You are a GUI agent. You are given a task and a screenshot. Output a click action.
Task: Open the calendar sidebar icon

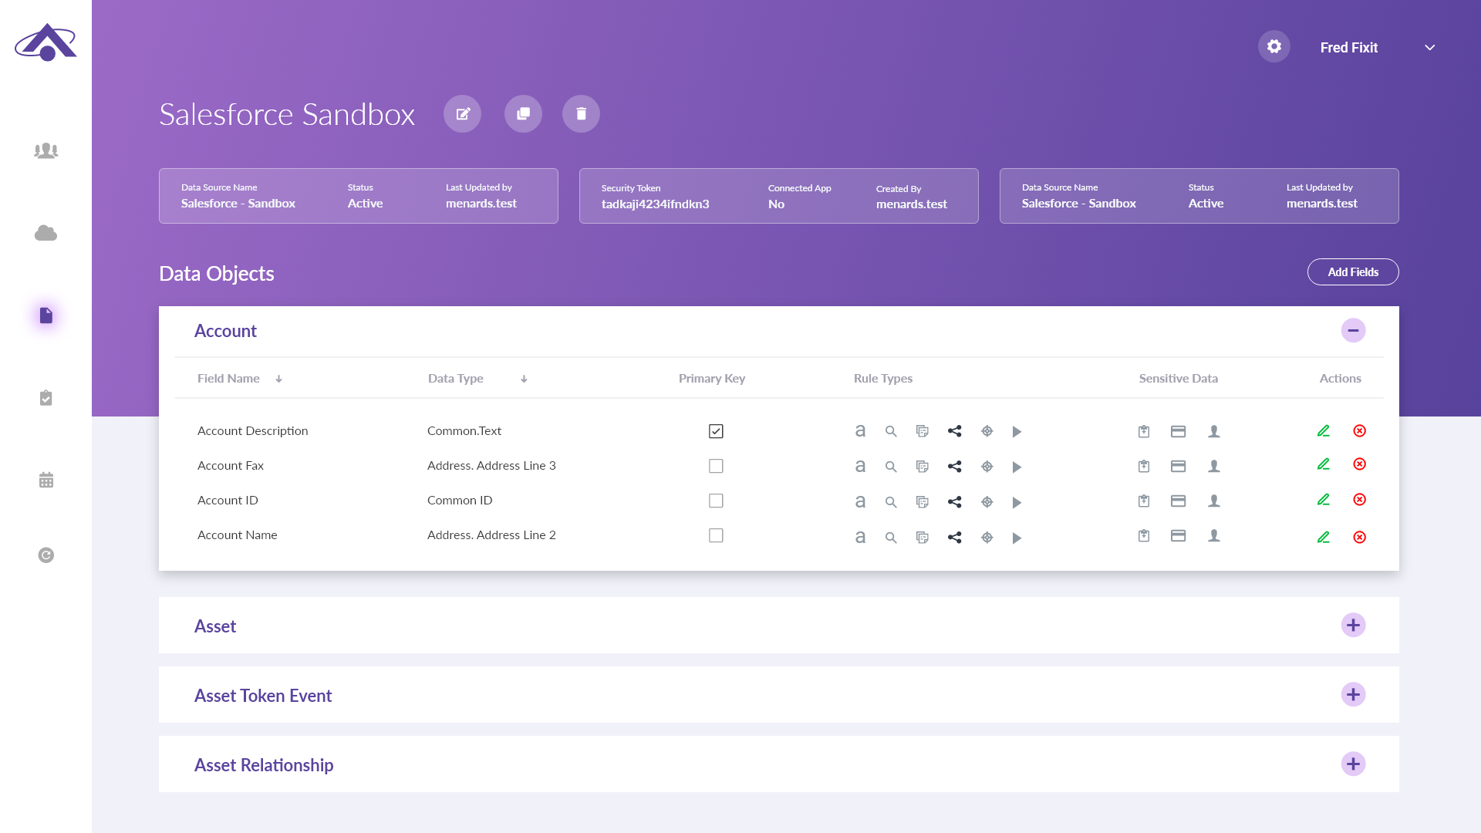coord(46,481)
